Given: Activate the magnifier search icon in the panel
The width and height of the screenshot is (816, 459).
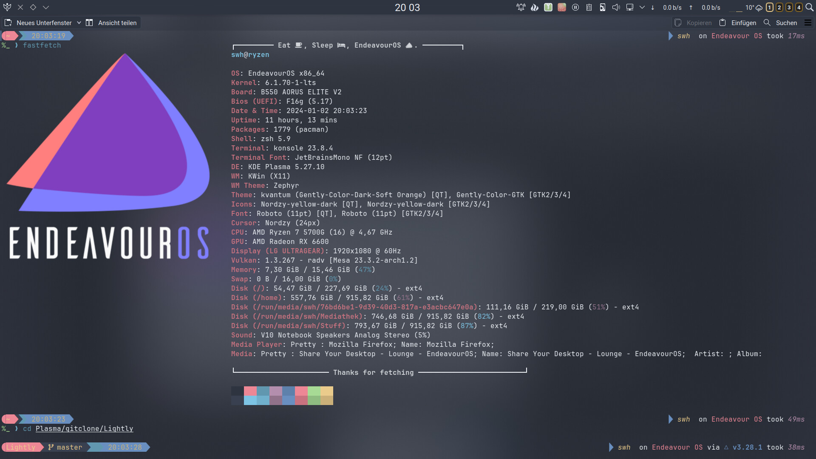Looking at the screenshot, I should 810,7.
